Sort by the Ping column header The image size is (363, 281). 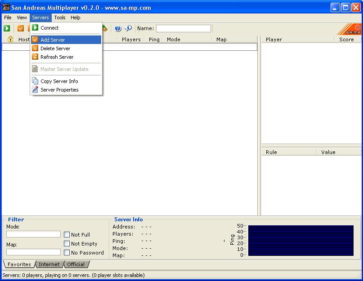(x=154, y=40)
